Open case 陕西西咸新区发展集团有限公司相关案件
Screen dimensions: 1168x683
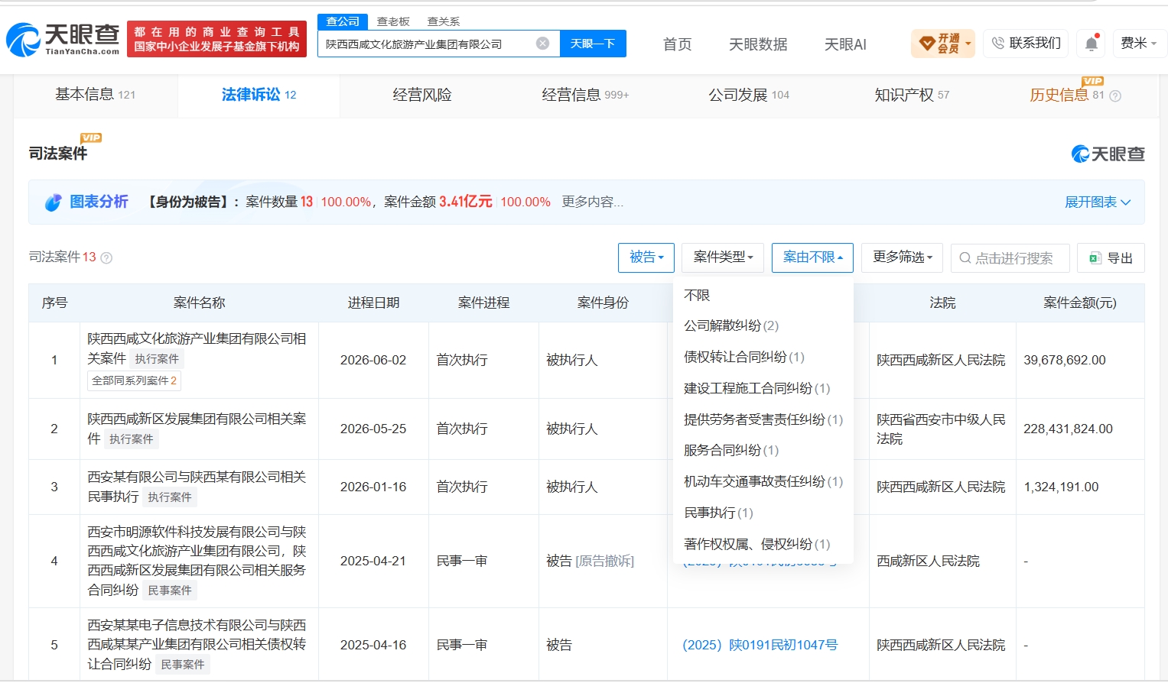click(x=197, y=429)
